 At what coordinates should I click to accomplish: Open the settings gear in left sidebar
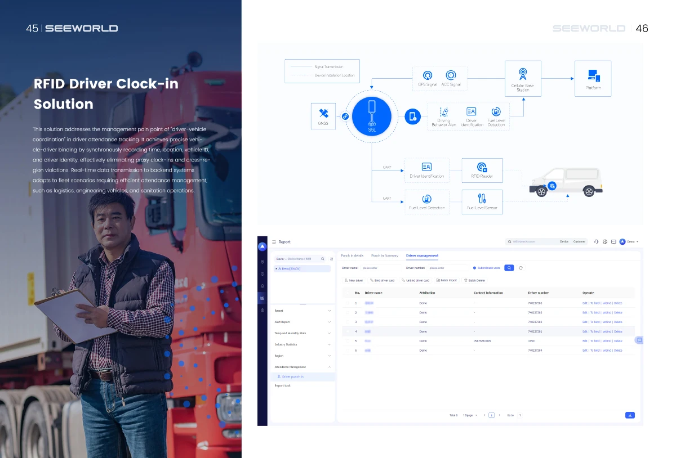point(263,310)
